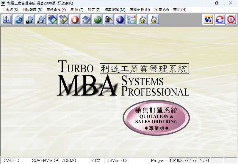Open the 檔案維護 (M) menu
238x164 pixels.
pyautogui.click(x=115, y=10)
